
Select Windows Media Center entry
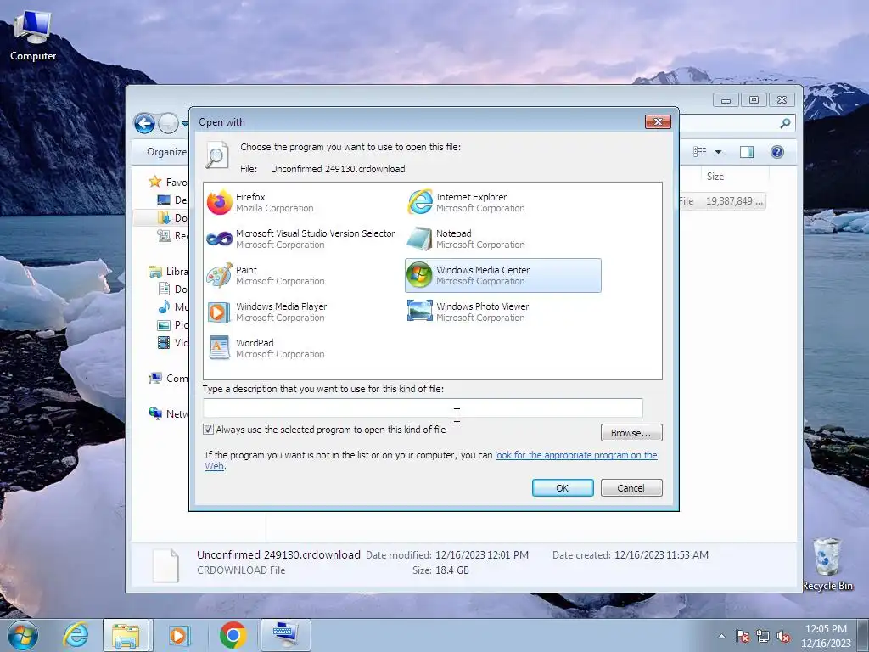[502, 276]
